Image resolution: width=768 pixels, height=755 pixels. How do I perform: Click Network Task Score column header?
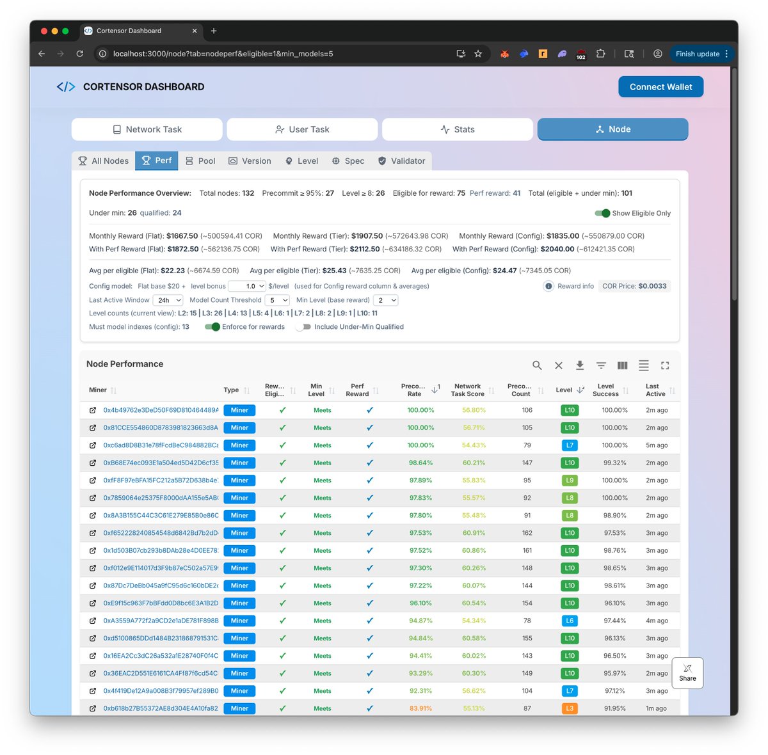pyautogui.click(x=467, y=390)
